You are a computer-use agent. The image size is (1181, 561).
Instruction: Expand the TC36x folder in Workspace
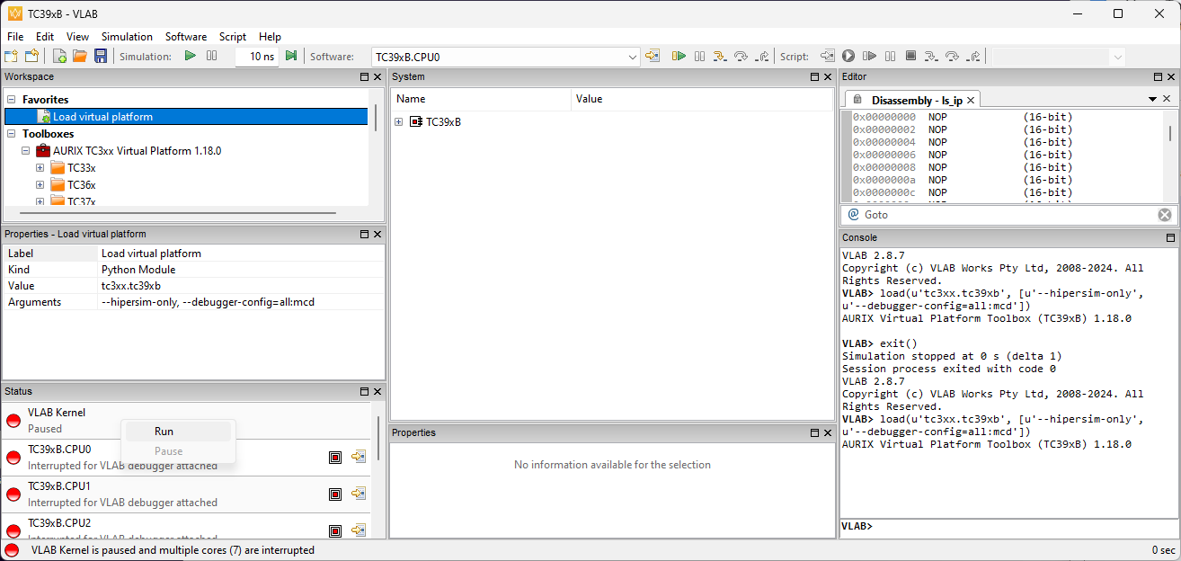[40, 185]
